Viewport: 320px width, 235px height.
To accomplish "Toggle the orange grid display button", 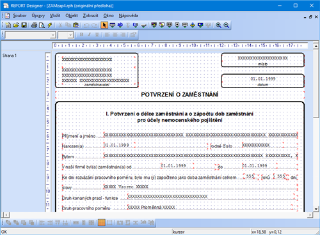I will 102,223.
